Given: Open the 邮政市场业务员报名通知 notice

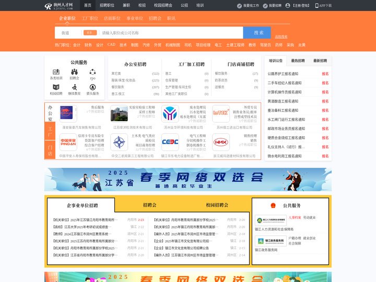Looking at the screenshot, I should point(286,128).
